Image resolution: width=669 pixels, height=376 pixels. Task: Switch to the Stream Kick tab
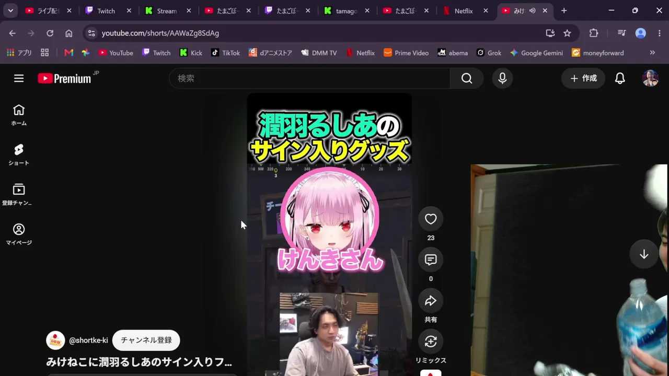(168, 10)
